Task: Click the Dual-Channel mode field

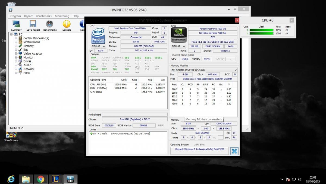Action: point(202,133)
